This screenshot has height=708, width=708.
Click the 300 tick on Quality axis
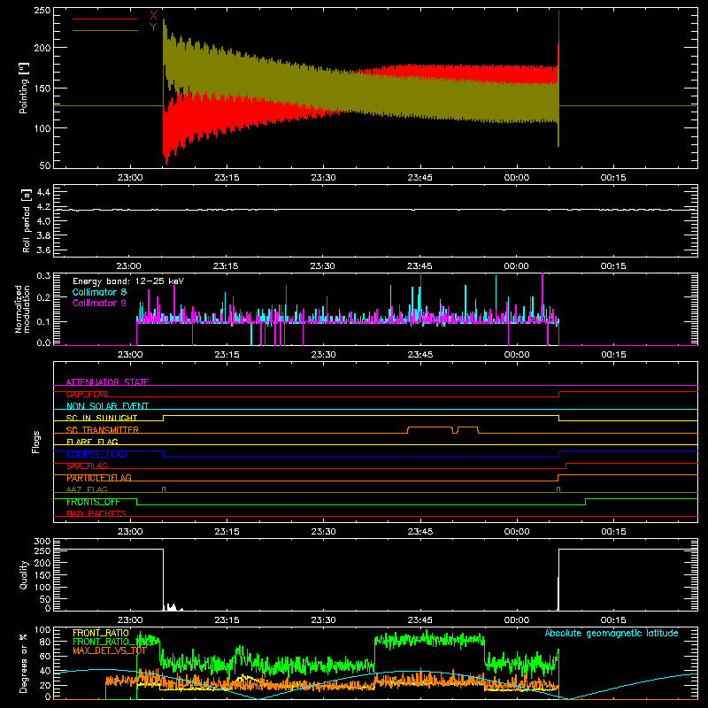pyautogui.click(x=42, y=541)
